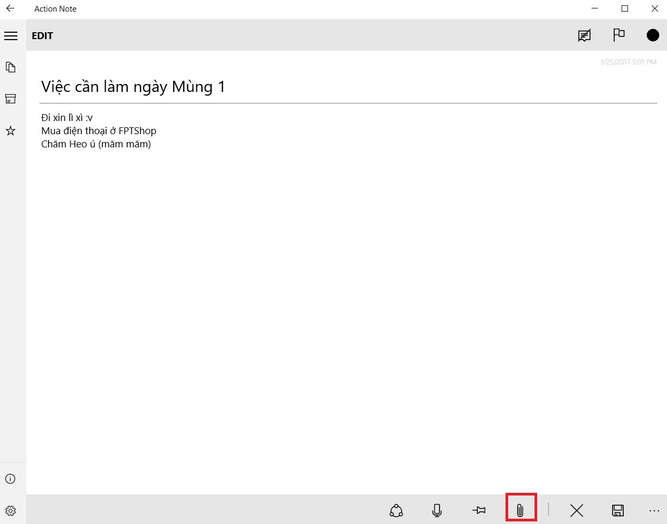Toggle the hamburger navigation pane
The image size is (667, 524).
(x=11, y=35)
